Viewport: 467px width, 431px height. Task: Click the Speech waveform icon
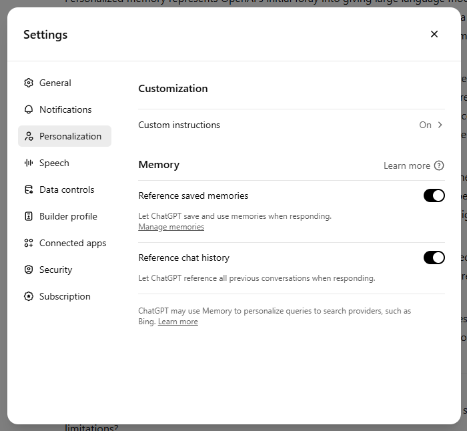pos(29,163)
